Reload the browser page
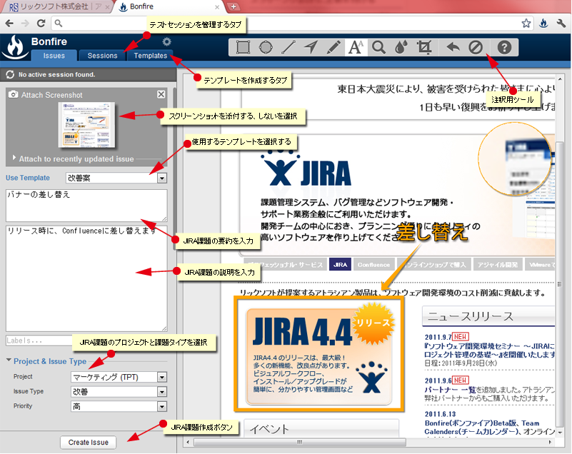Screen dimensions: 572x454 [x=41, y=24]
